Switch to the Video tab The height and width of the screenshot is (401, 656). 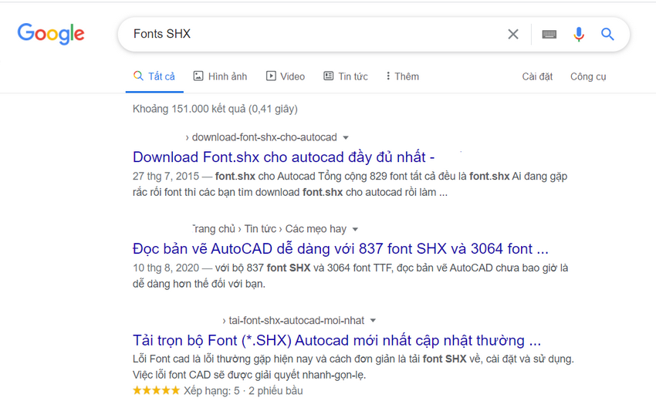286,76
